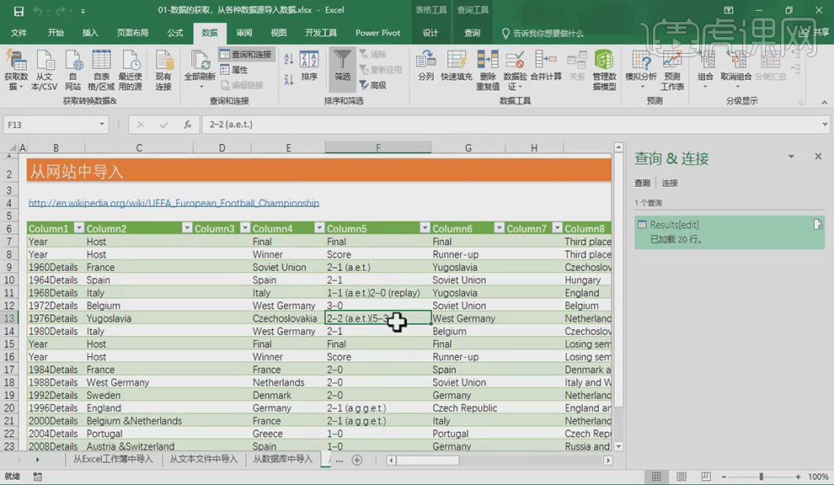Switch to Formulas (公式) ribbon tab

pyautogui.click(x=175, y=33)
